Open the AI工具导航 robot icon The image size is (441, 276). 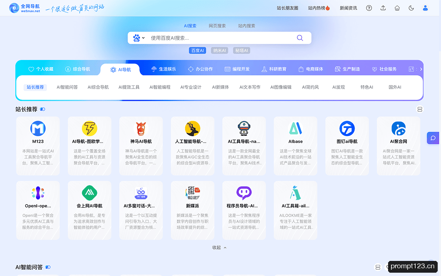(x=244, y=128)
